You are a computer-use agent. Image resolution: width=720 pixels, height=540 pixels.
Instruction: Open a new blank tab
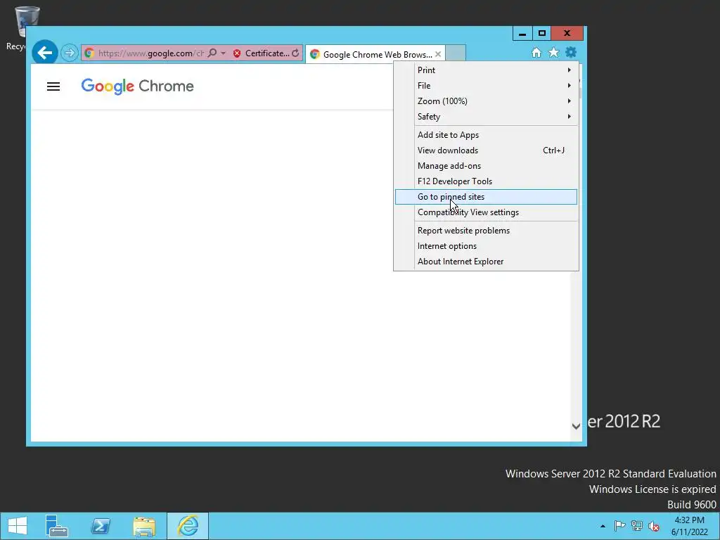click(456, 53)
